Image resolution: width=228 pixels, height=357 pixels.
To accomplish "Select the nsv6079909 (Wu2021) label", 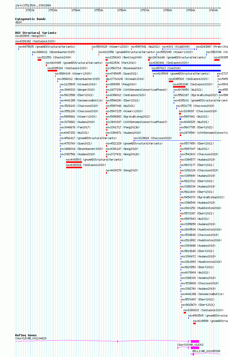I will 195,272.
